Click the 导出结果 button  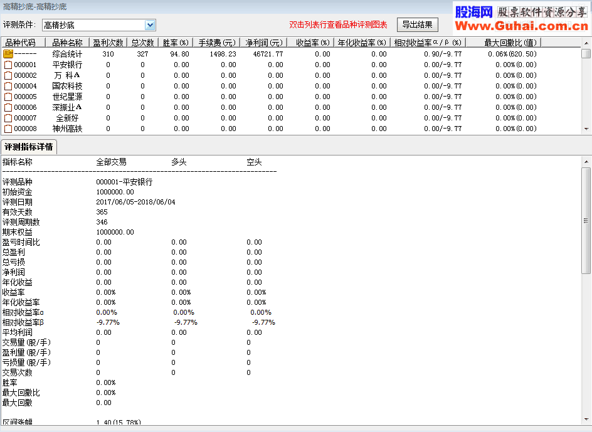pos(417,25)
